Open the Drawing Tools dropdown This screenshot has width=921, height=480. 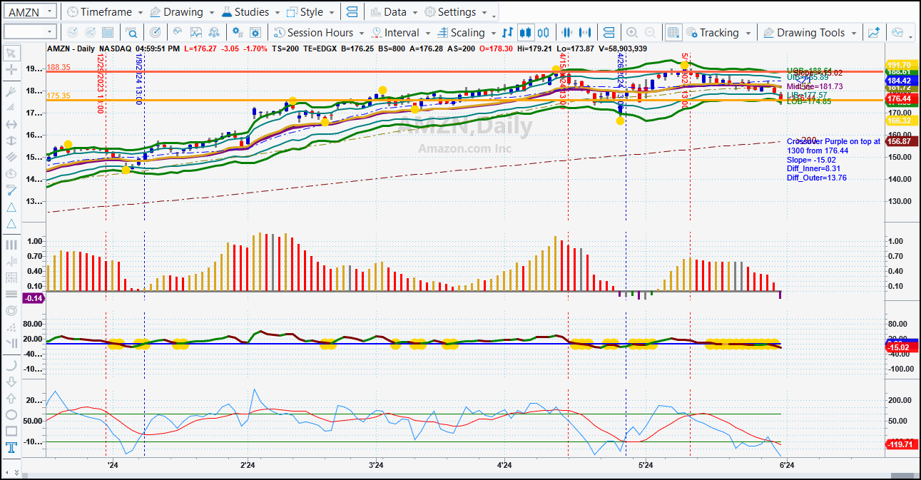click(x=810, y=33)
